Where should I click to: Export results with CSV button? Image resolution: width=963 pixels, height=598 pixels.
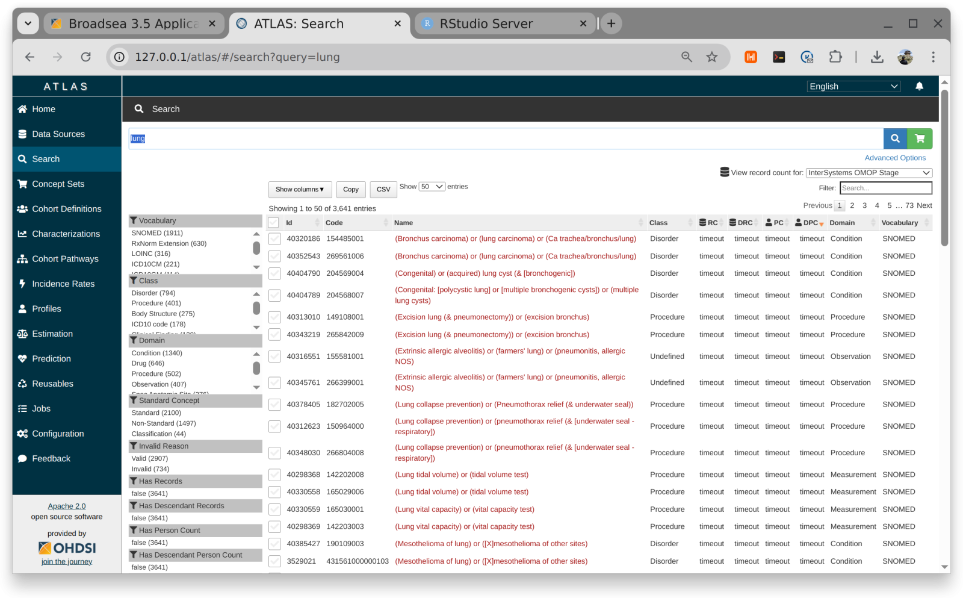click(383, 190)
